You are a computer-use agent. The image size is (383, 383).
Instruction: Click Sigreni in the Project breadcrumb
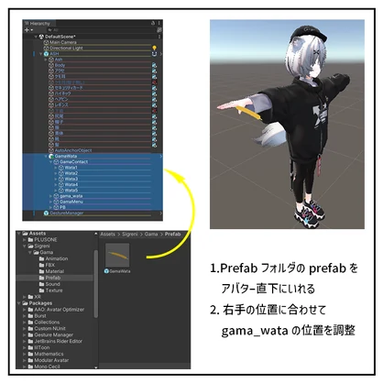coord(130,235)
